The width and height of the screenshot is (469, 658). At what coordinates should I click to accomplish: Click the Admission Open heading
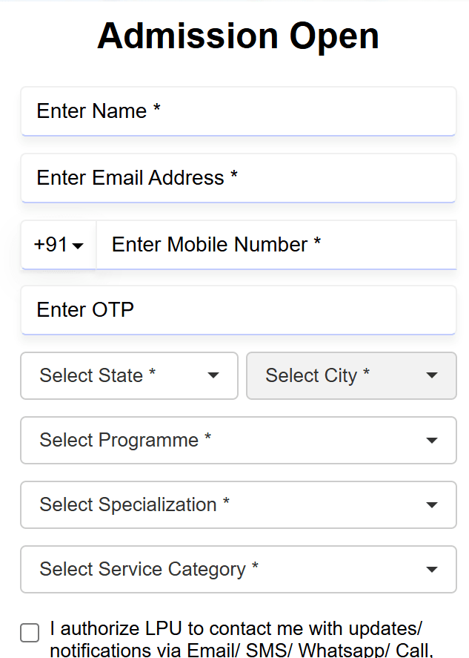point(238,36)
